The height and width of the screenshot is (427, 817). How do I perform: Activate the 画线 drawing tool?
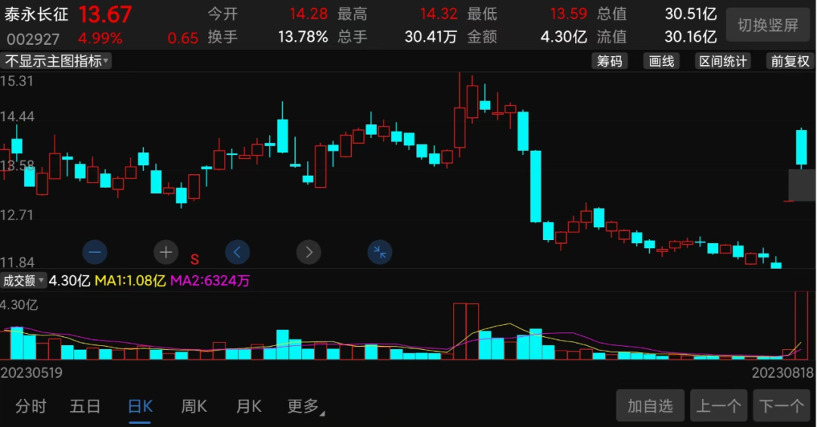tap(662, 61)
